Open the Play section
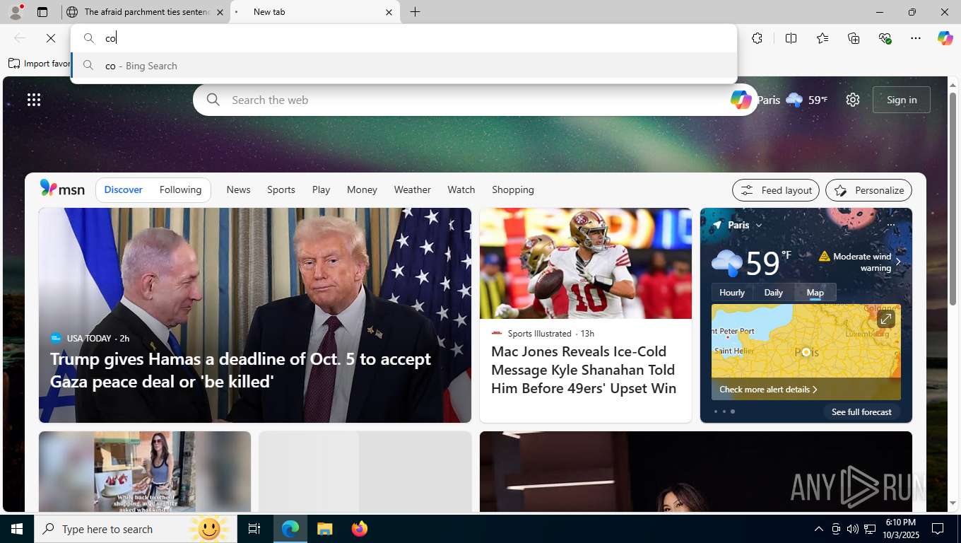 (x=321, y=189)
